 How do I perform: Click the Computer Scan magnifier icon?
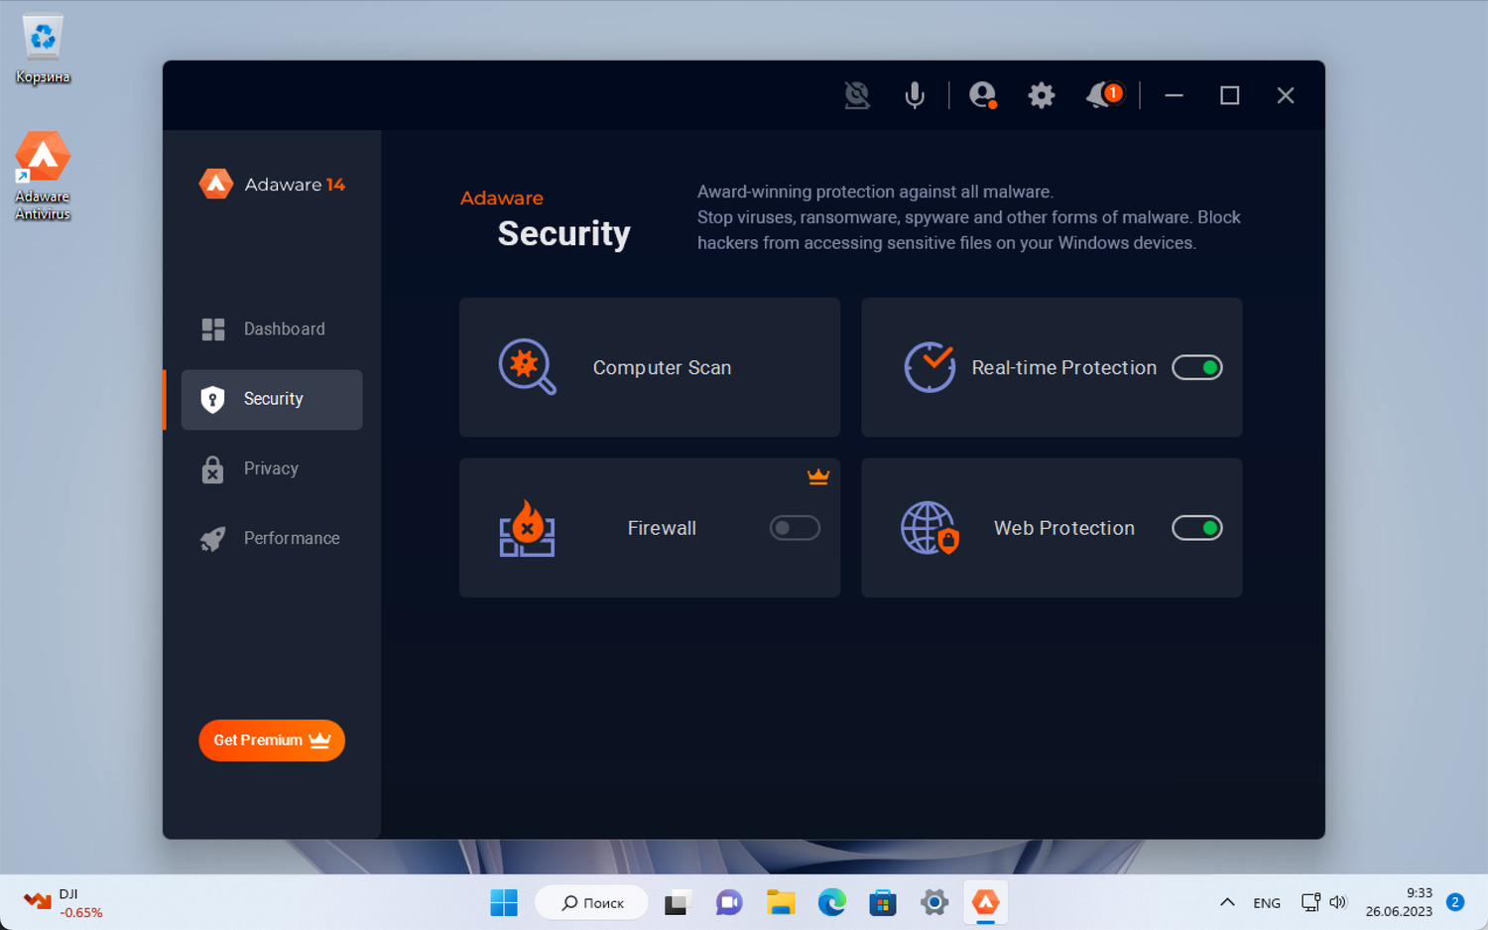(x=527, y=367)
